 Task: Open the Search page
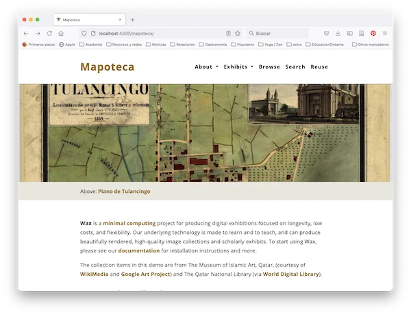(x=295, y=67)
